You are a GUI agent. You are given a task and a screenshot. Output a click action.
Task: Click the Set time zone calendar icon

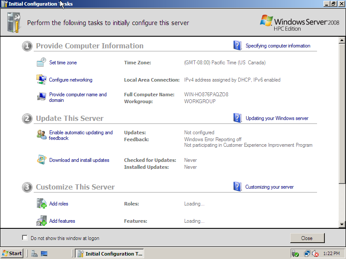tap(41, 63)
